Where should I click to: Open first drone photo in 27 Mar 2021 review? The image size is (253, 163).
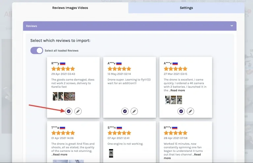(x=168, y=100)
